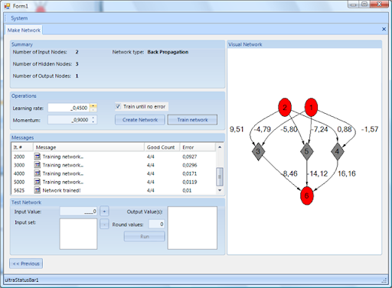The width and height of the screenshot is (392, 288).
Task: Add input value with the + button
Action: click(104, 211)
